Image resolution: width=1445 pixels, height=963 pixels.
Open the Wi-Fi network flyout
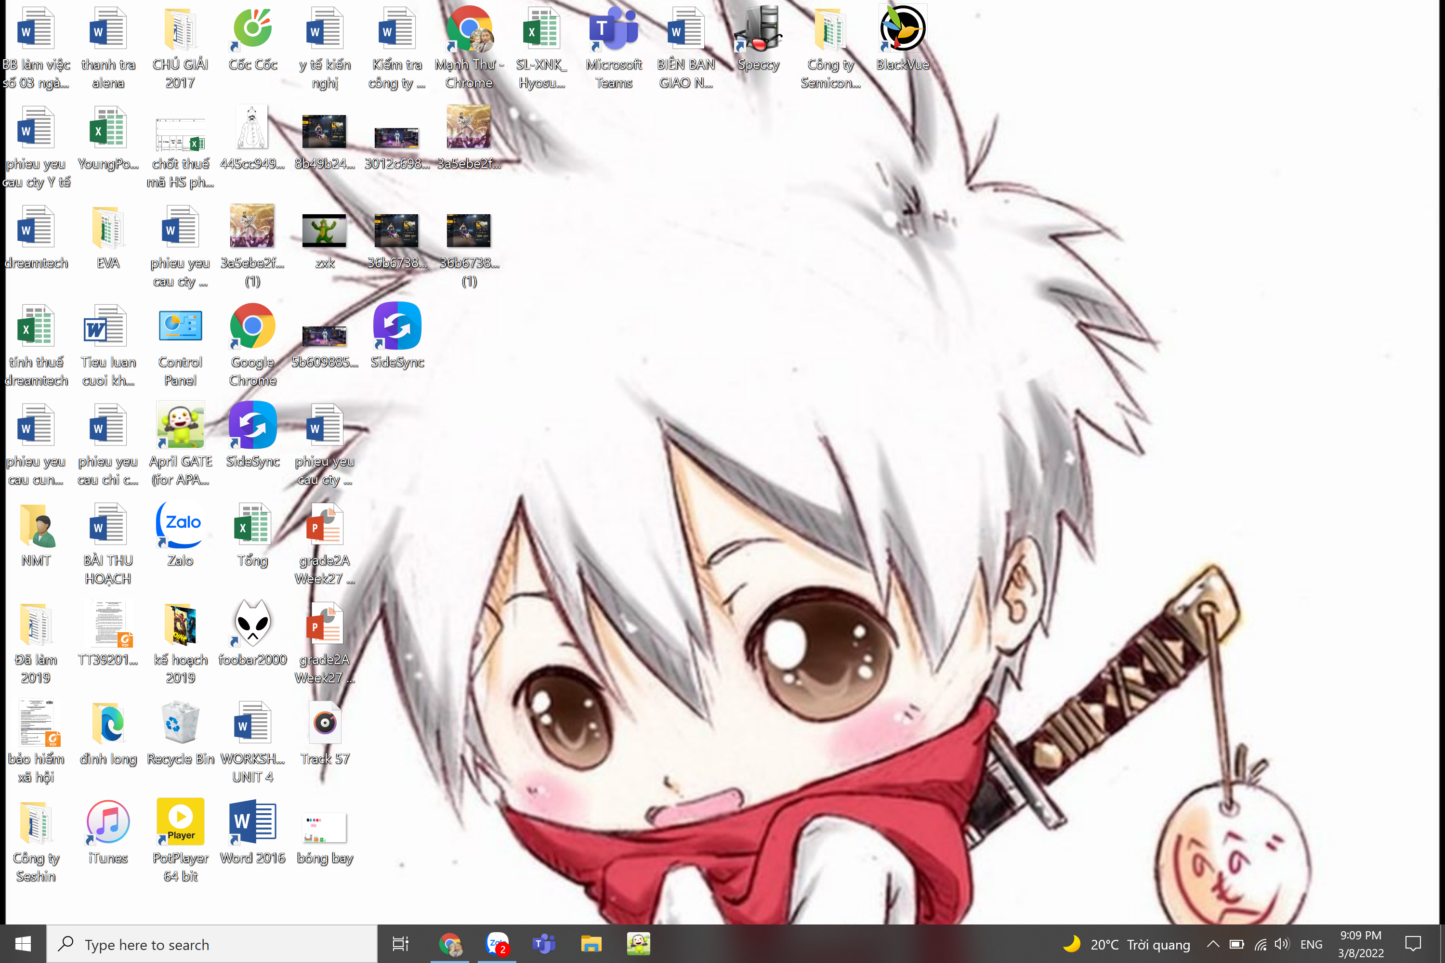tap(1260, 944)
